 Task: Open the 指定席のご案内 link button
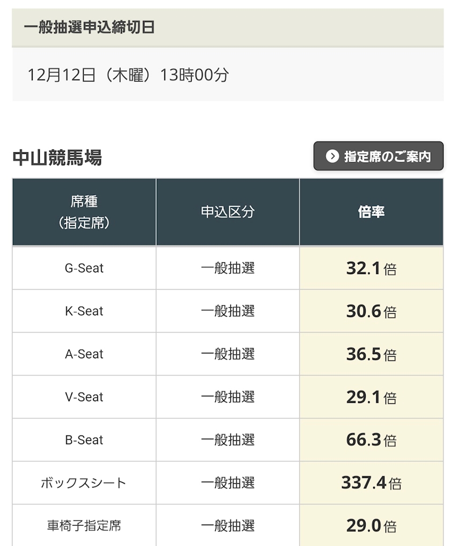point(379,157)
